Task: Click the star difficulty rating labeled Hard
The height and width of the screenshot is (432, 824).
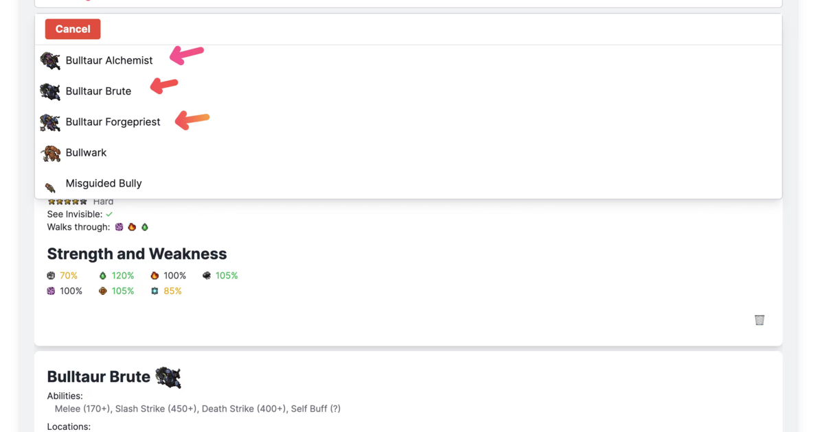Action: (67, 202)
